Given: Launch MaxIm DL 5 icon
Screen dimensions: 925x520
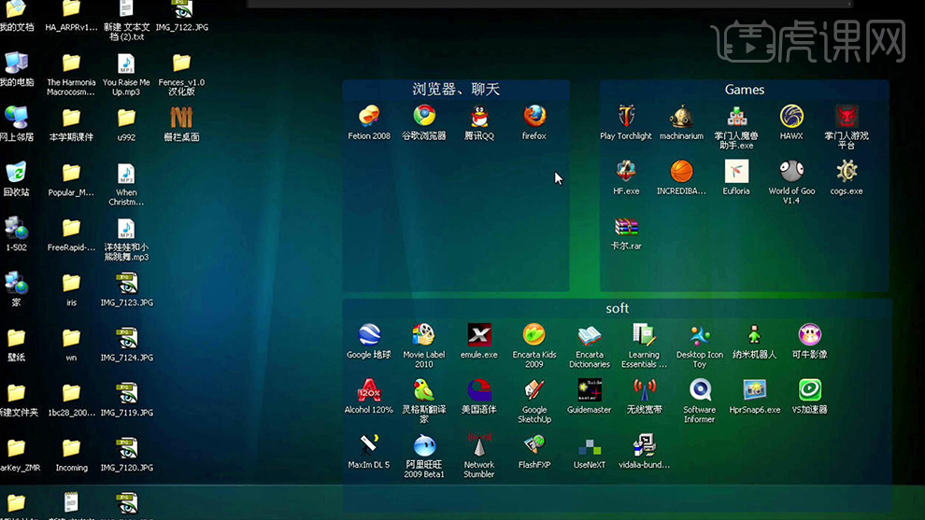Looking at the screenshot, I should click(369, 445).
